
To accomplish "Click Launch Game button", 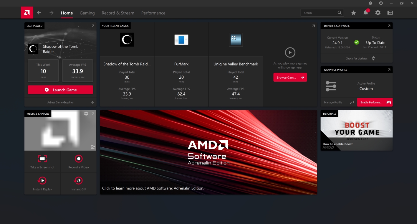I will click(60, 90).
